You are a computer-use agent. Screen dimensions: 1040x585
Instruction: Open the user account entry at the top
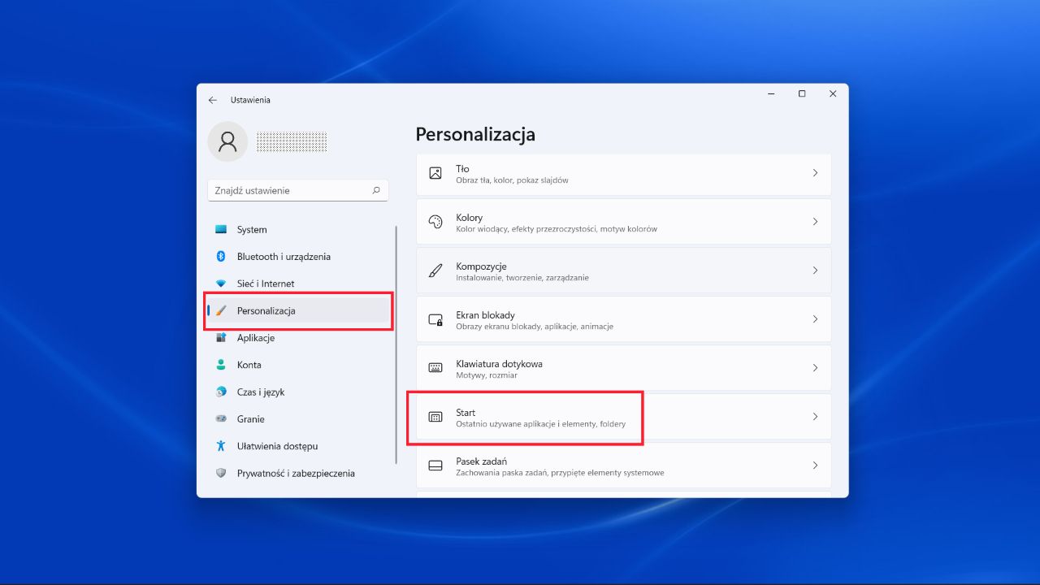[268, 141]
